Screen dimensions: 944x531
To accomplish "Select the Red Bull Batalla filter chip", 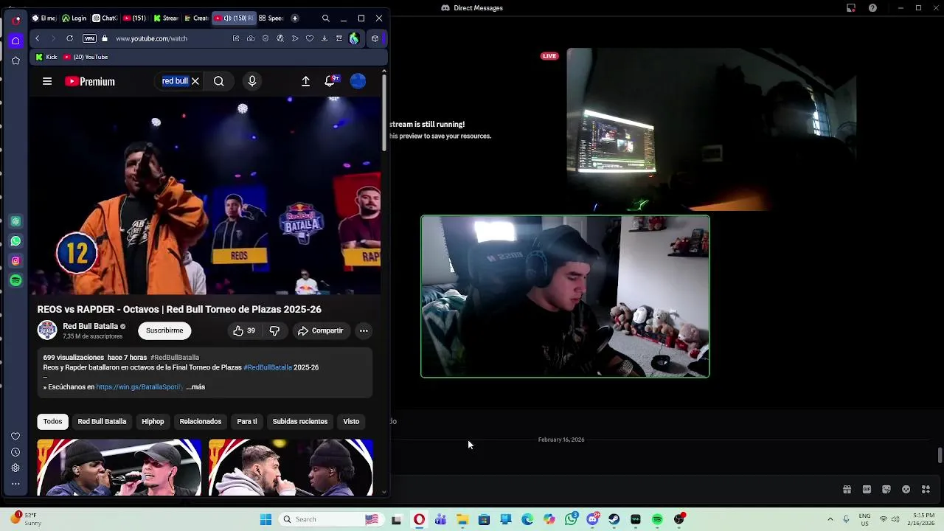I will tap(102, 421).
